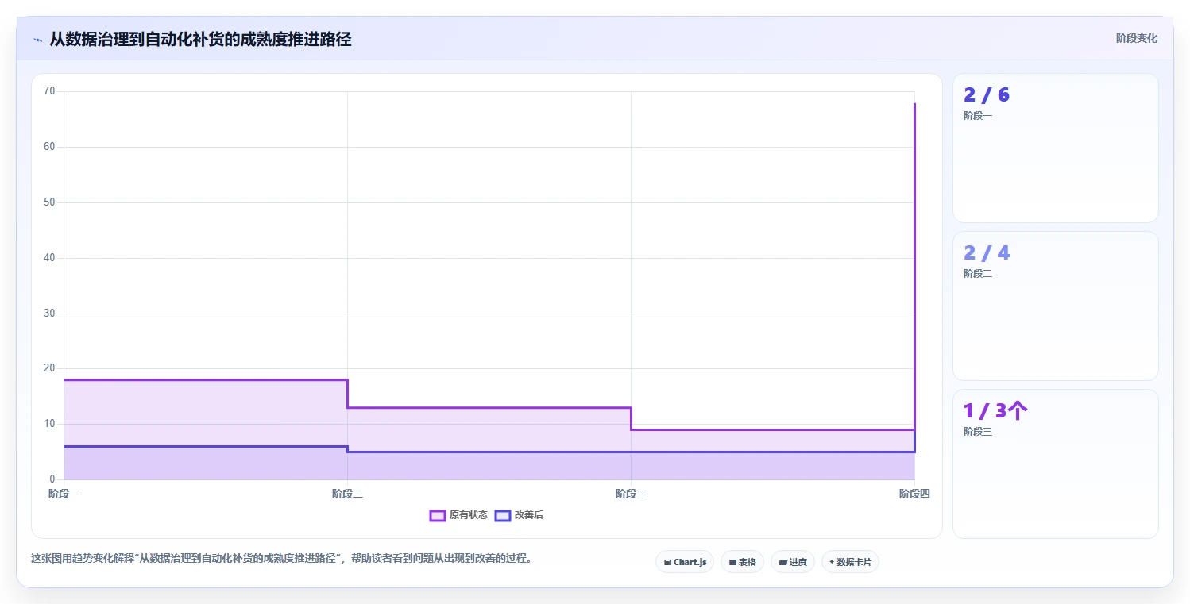Click the 进度 tag
This screenshot has height=604, width=1190.
pyautogui.click(x=793, y=562)
